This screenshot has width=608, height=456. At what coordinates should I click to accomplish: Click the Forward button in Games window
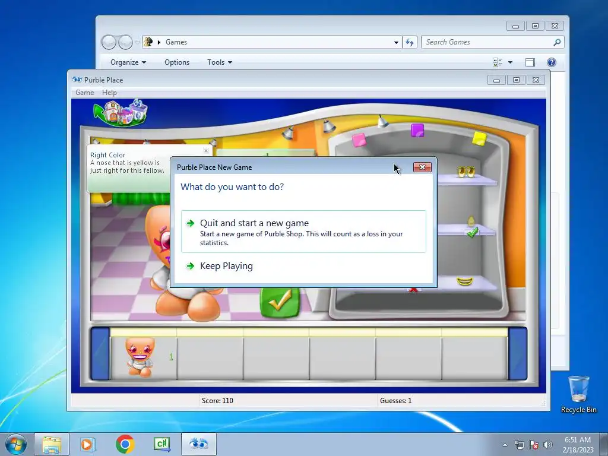tap(125, 42)
